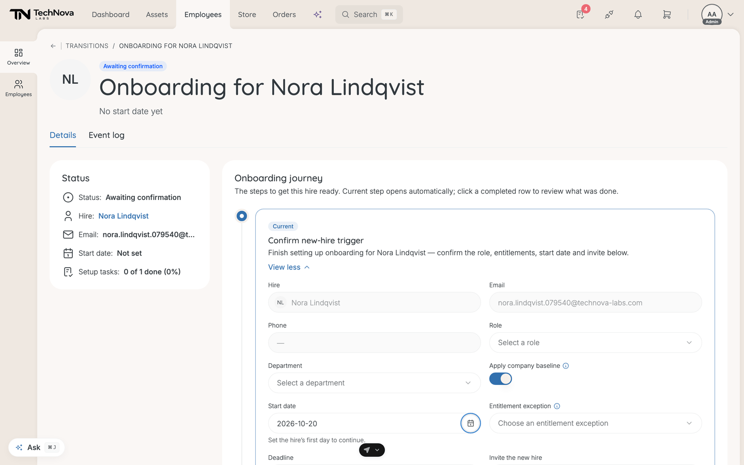Open the Start date calendar picker
The width and height of the screenshot is (744, 465).
pyautogui.click(x=471, y=423)
